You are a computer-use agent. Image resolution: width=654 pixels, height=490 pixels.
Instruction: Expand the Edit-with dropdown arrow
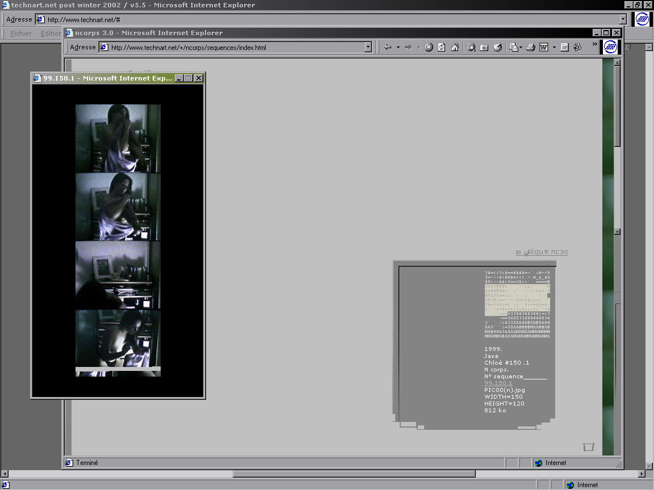[x=554, y=48]
